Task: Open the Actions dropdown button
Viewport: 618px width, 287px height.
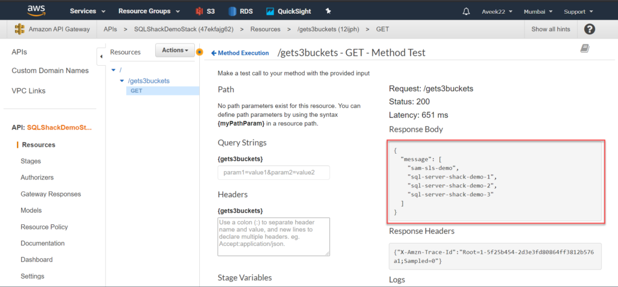Action: [175, 50]
